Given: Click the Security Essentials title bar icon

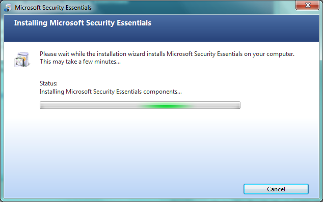Looking at the screenshot, I should pyautogui.click(x=8, y=8).
